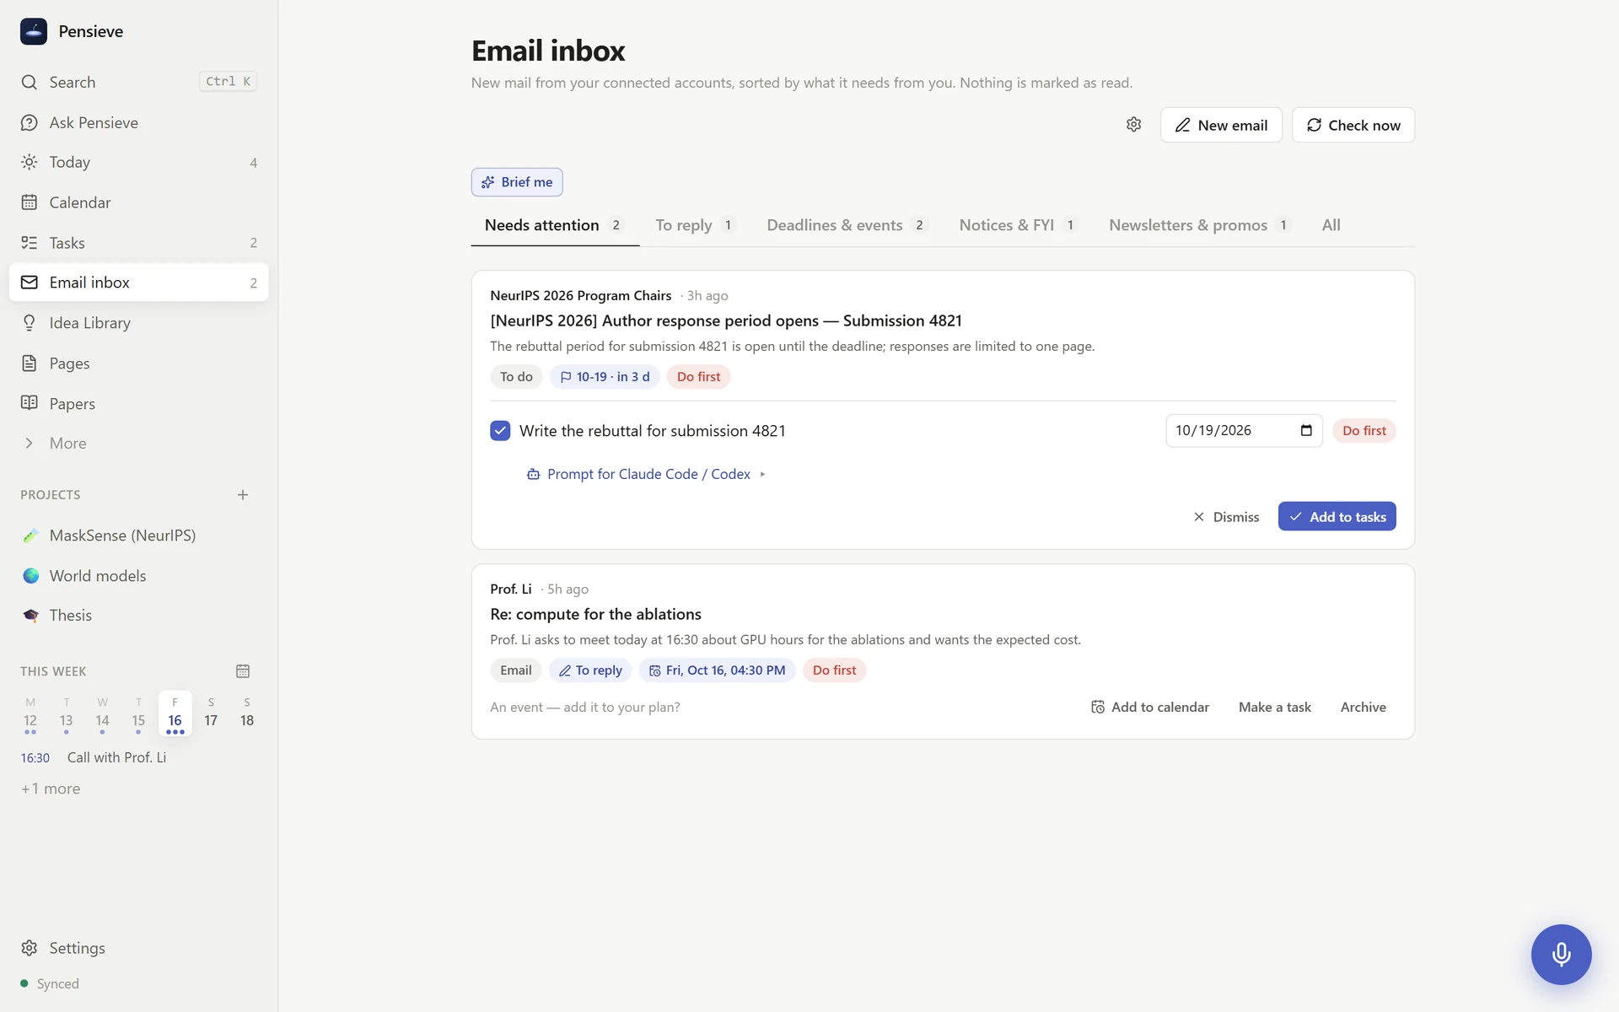Click Check now to refresh mail
1619x1012 pixels.
pyautogui.click(x=1353, y=125)
